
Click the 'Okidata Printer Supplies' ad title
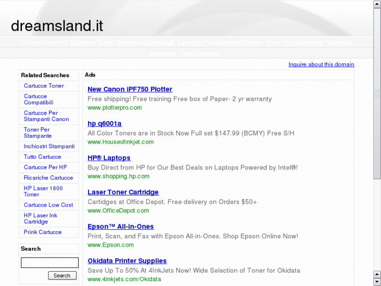pos(127,261)
